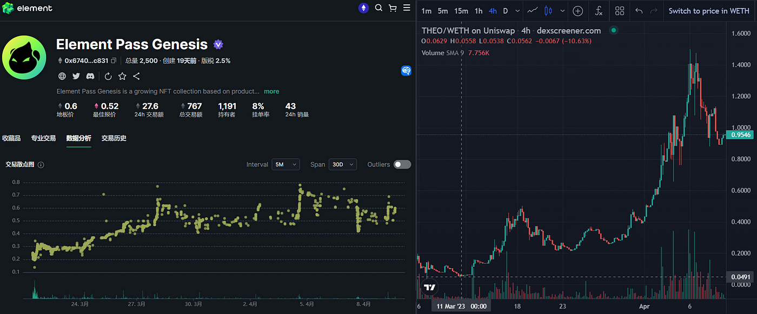
Task: Switch to the 交易历史 tab
Action: point(114,138)
